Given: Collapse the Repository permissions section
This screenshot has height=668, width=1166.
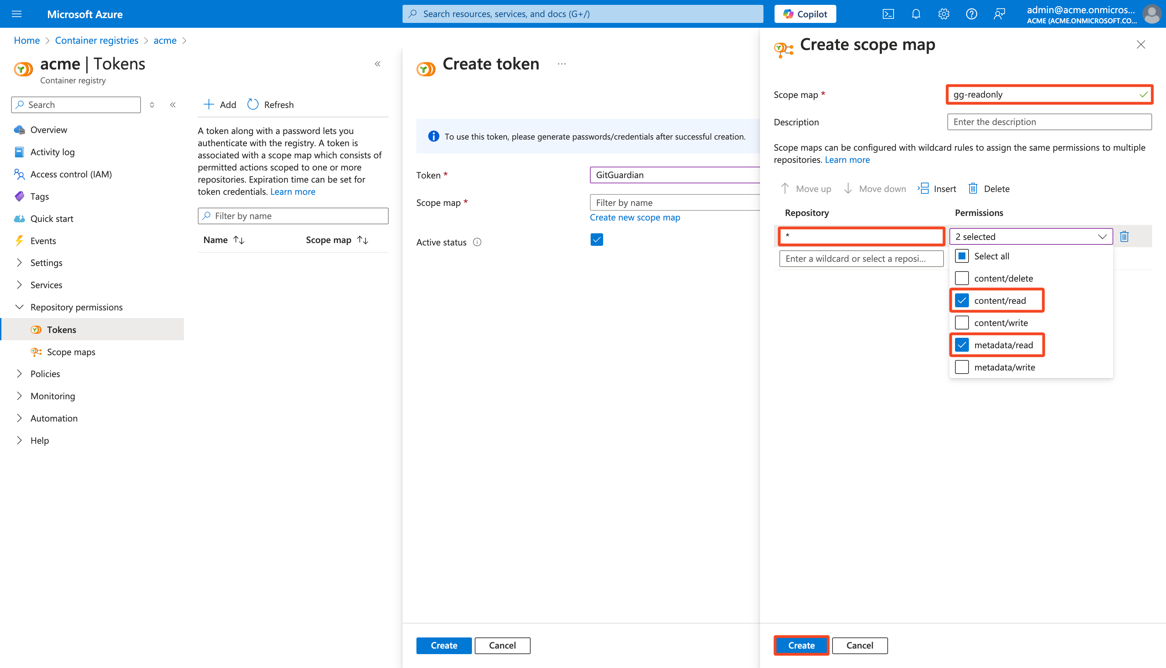Looking at the screenshot, I should 19,307.
